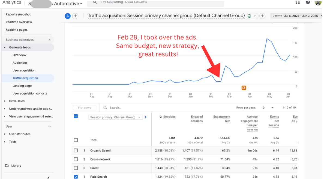This screenshot has height=179, width=324.
Task: Open the orange insight marker on the chart
Action: coord(244,88)
